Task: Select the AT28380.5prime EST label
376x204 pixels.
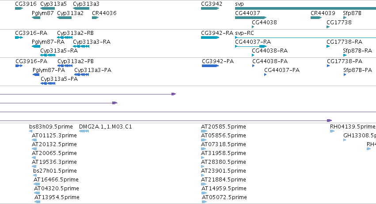Action: [x=224, y=162]
